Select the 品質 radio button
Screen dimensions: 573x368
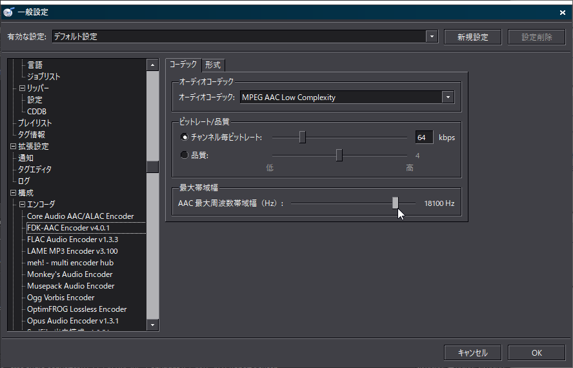point(185,155)
